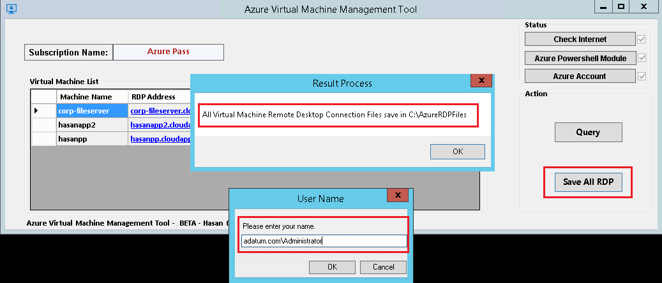Click the row header of the hasanapp2 row
This screenshot has width=662, height=283.
43,125
